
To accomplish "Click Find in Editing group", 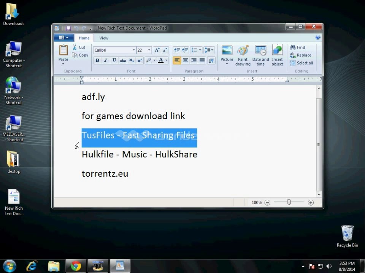I will [297, 47].
